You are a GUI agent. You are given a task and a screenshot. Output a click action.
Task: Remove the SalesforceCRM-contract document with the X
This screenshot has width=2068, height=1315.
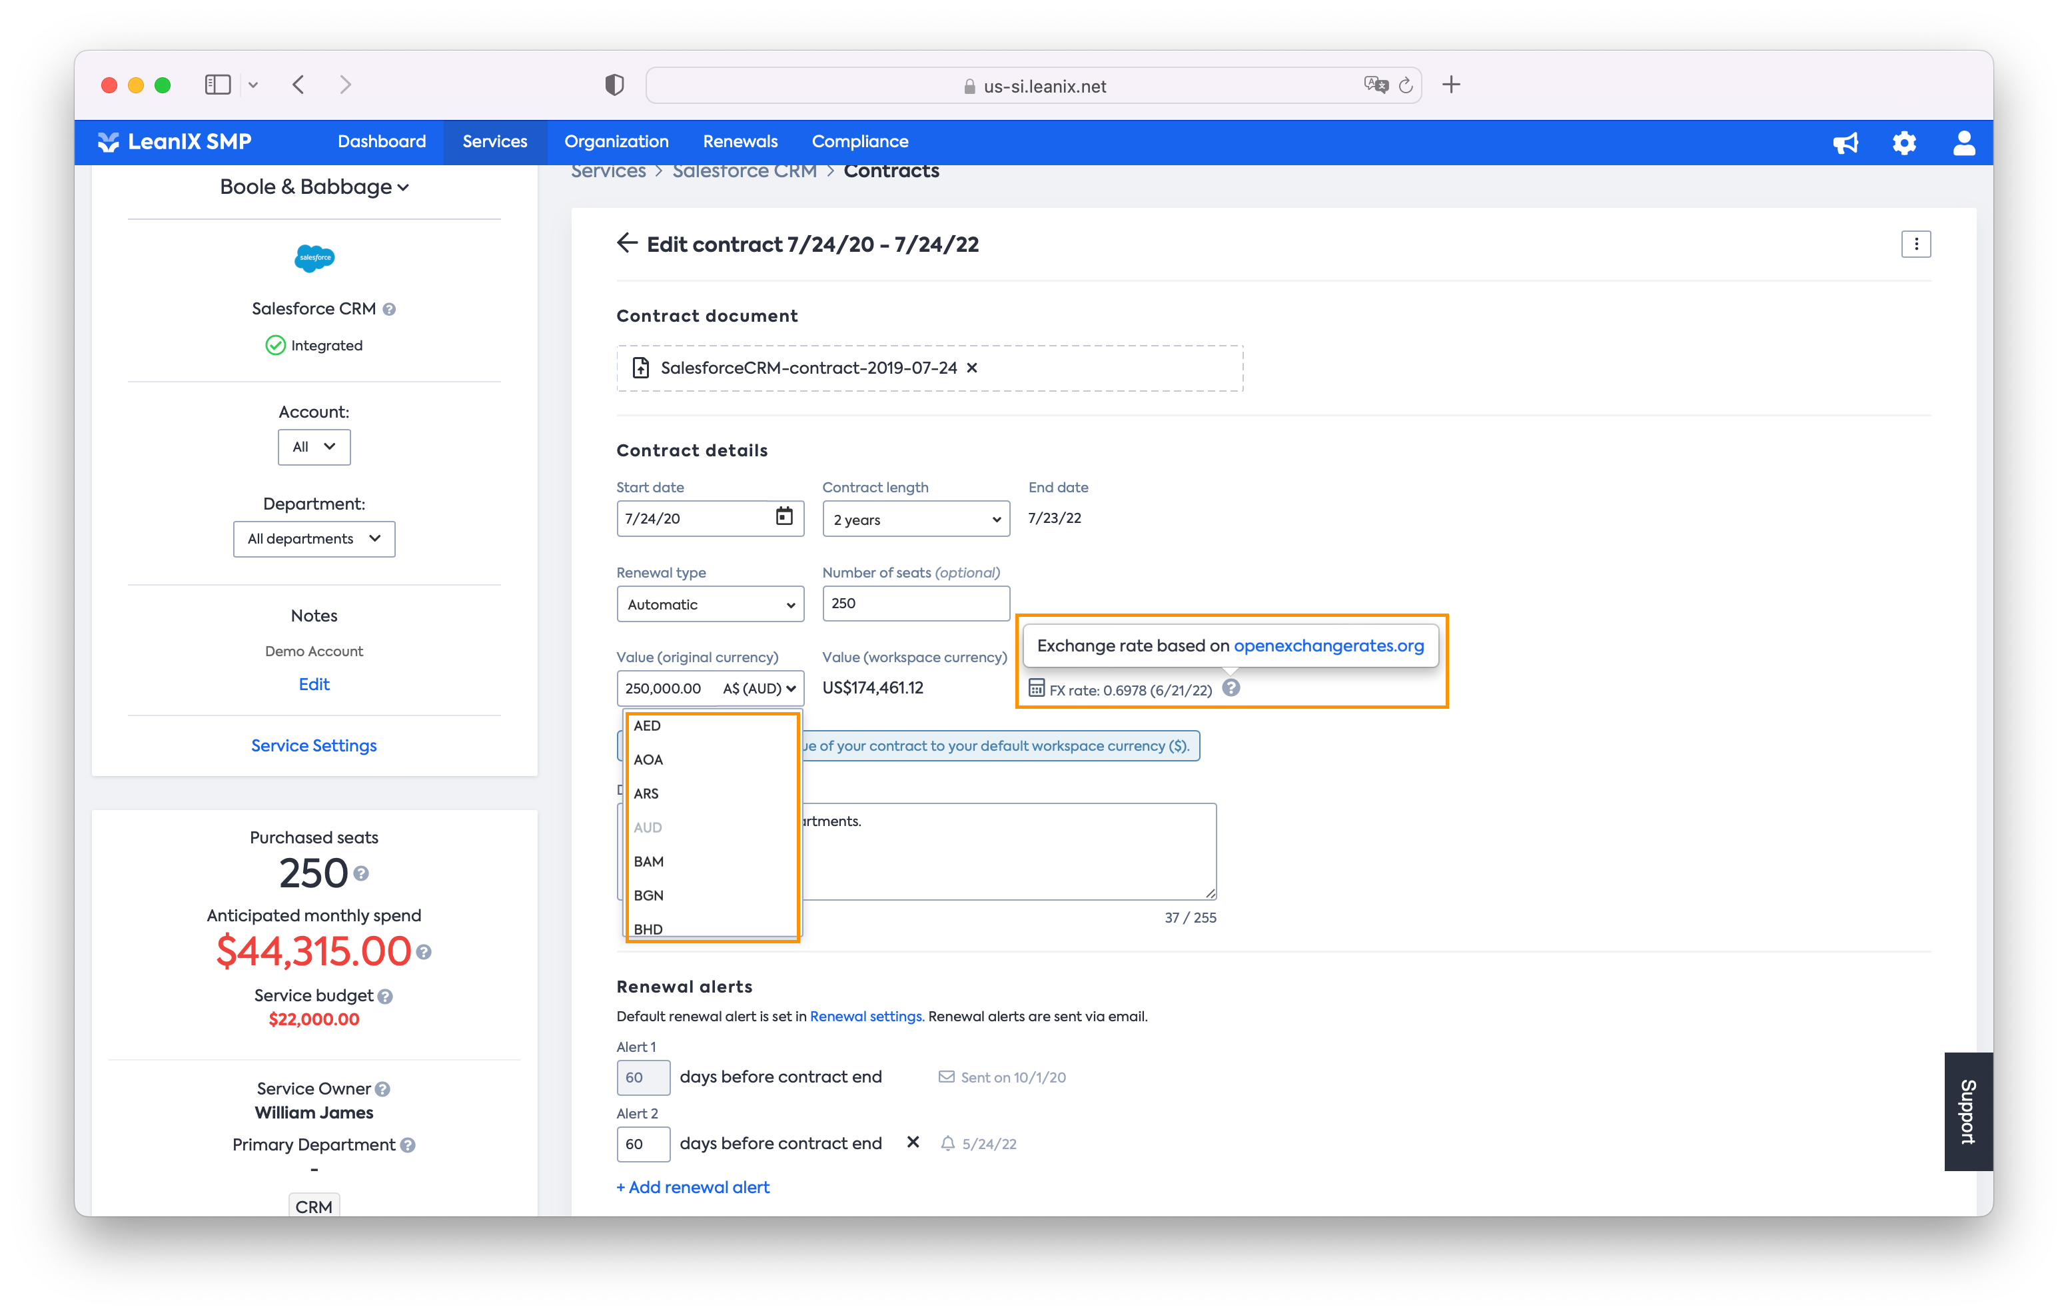click(x=972, y=368)
